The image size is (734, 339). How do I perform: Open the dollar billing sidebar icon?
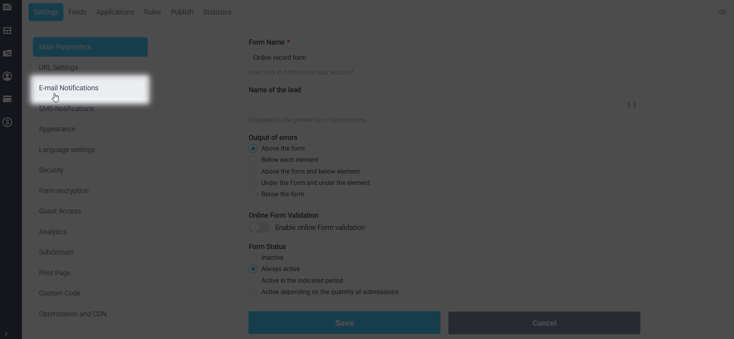7,122
